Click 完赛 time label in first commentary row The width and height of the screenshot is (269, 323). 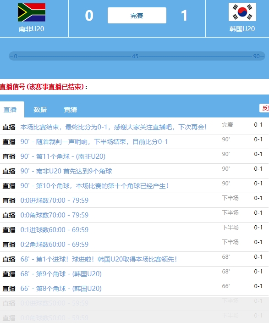[227, 125]
